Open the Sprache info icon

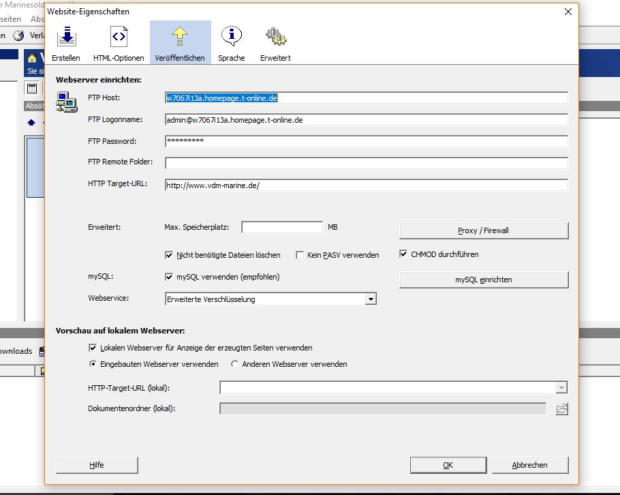(x=232, y=37)
